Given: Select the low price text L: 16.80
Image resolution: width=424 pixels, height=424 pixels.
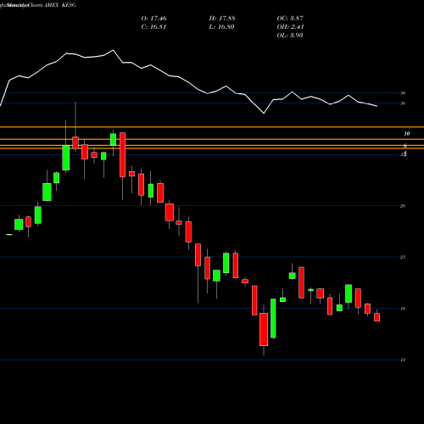Looking at the screenshot, I should click(x=221, y=27).
